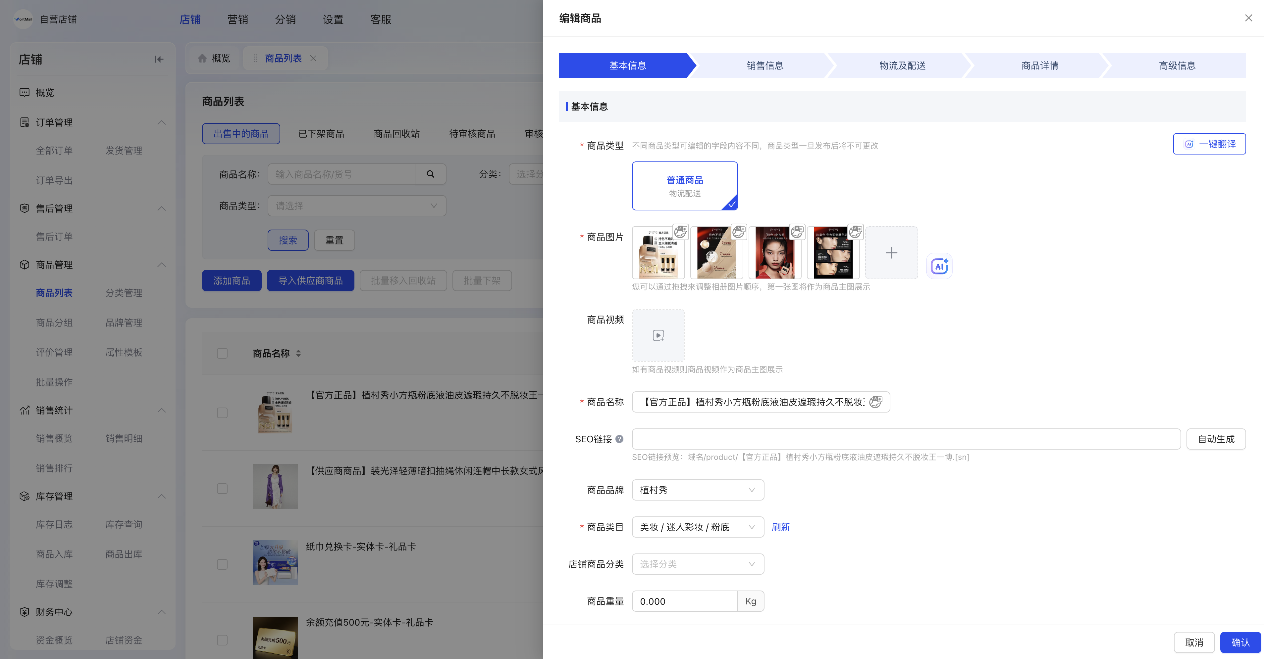The image size is (1264, 659).
Task: Click the 财务中心 sidebar icon
Action: click(x=24, y=612)
